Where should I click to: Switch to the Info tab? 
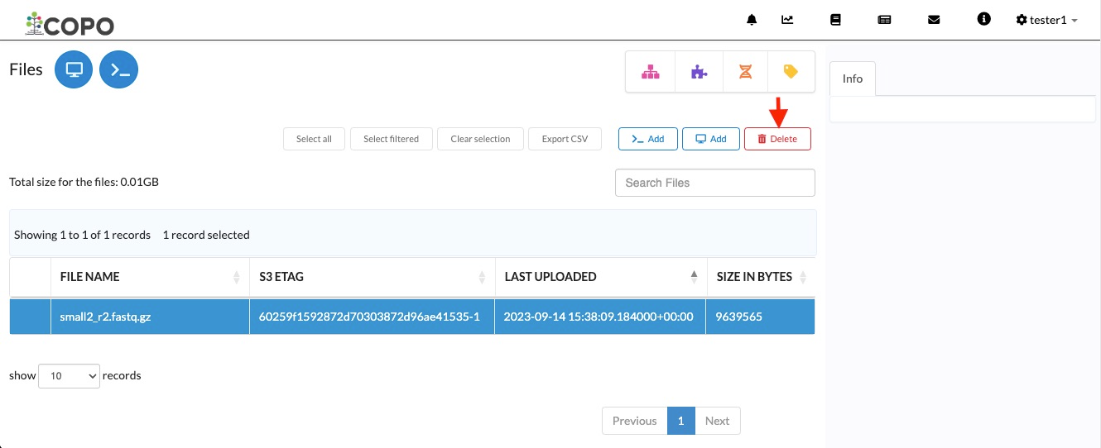[853, 79]
